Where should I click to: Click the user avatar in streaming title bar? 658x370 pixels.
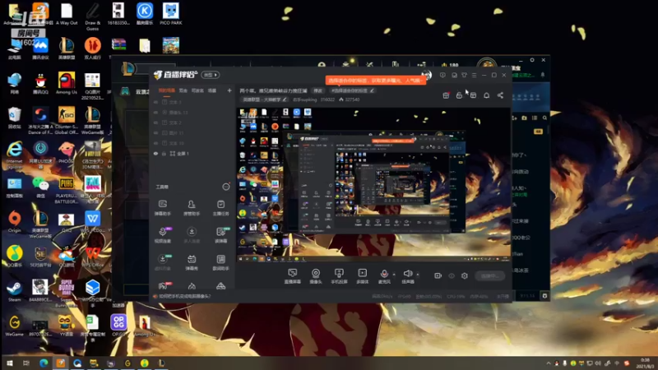point(427,75)
